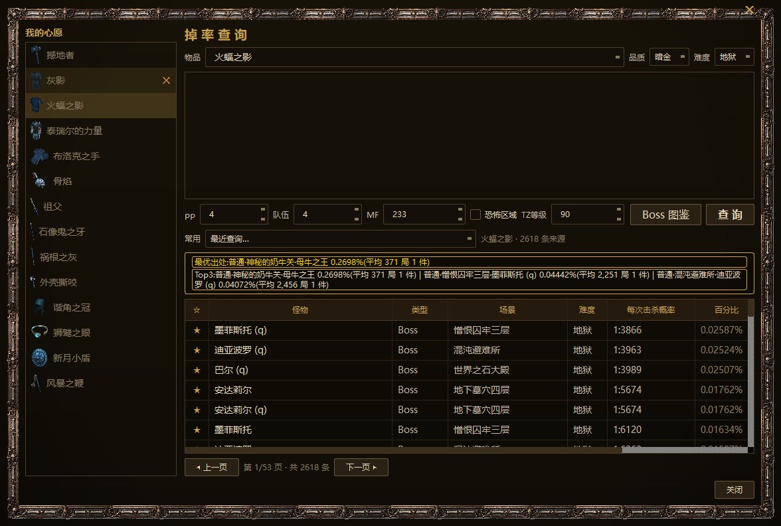Click the hammer icon beside 撼地者
Viewport: 781px width, 526px height.
[36, 54]
